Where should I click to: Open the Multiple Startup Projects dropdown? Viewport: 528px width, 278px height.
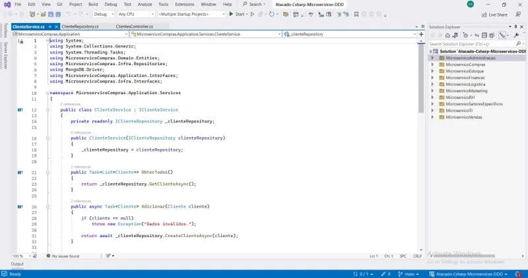[191, 14]
